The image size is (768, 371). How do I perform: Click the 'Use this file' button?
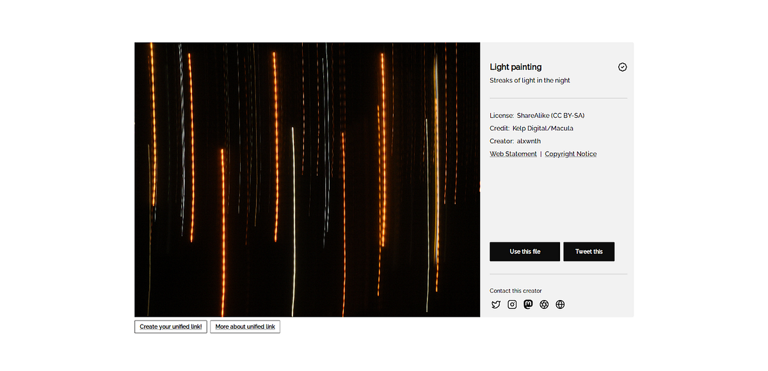click(x=524, y=251)
